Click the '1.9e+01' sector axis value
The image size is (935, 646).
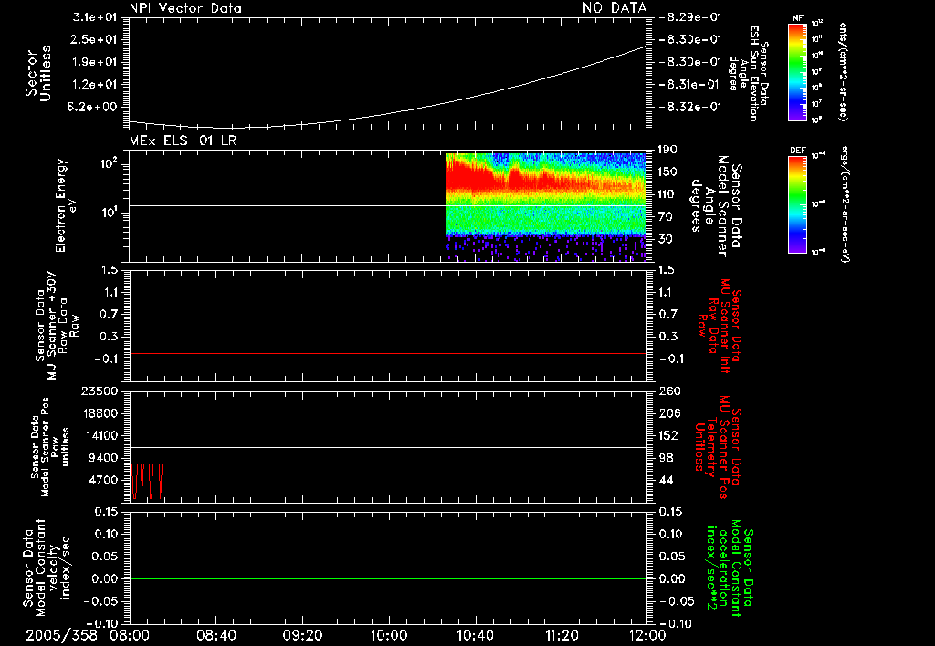[x=95, y=62]
